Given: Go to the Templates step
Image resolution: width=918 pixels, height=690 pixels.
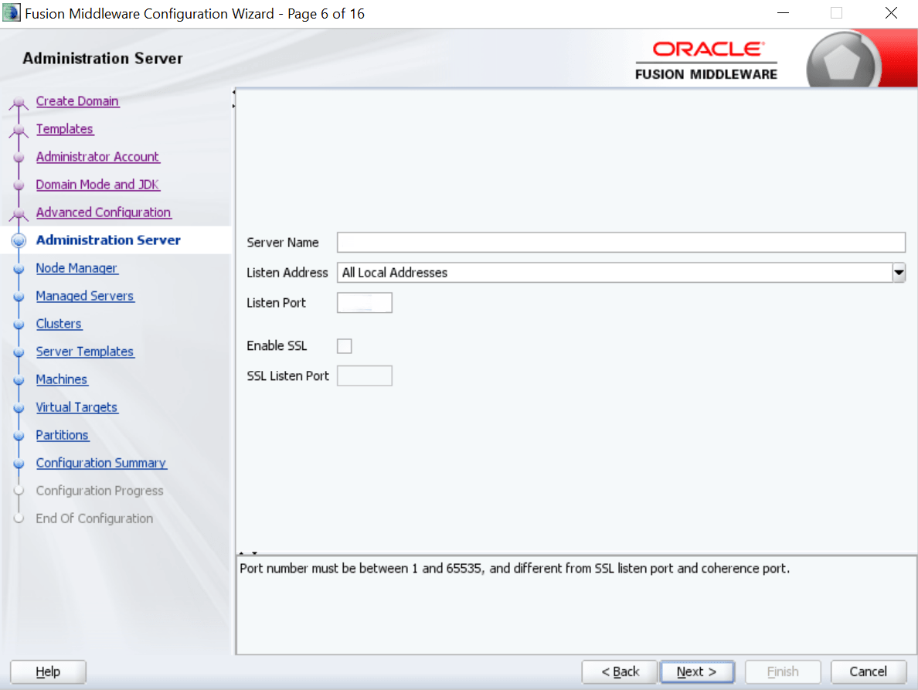Looking at the screenshot, I should tap(64, 129).
